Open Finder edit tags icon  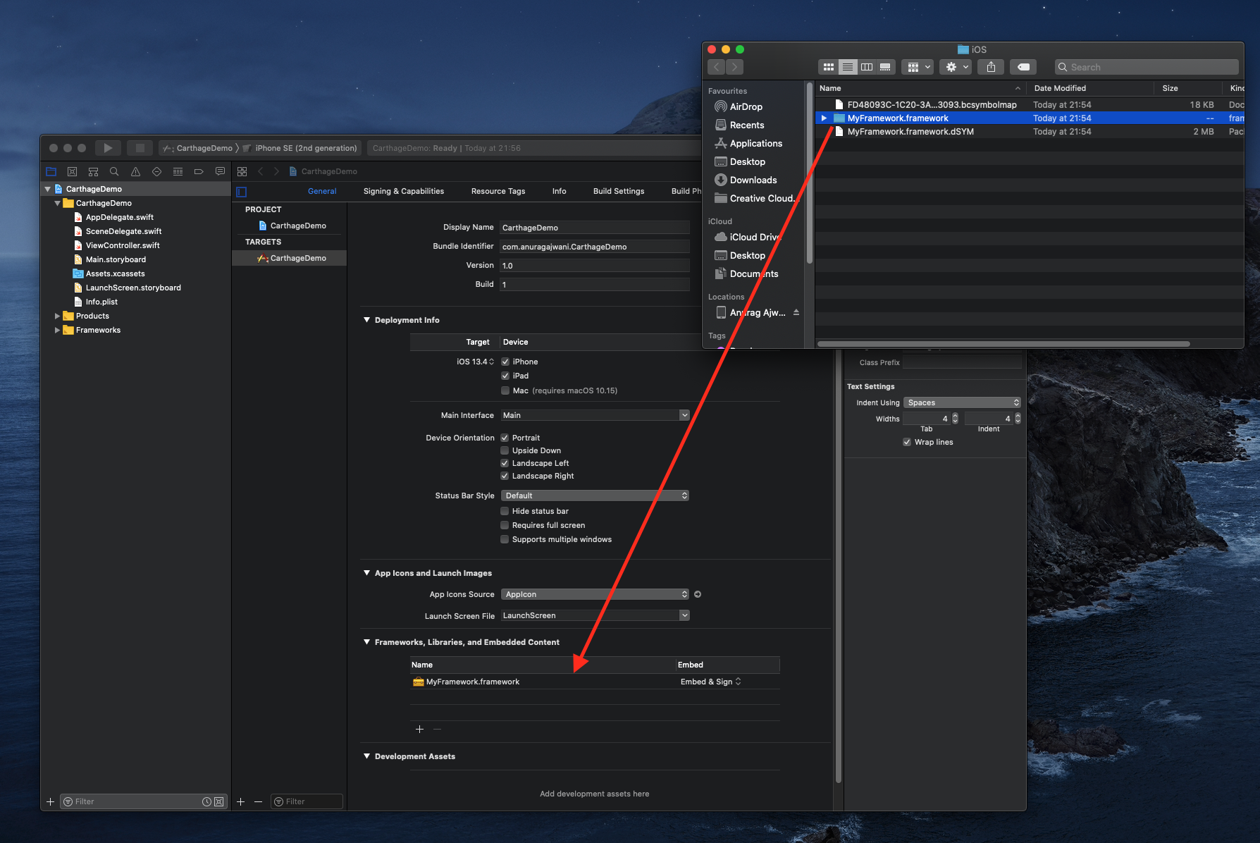point(1023,67)
